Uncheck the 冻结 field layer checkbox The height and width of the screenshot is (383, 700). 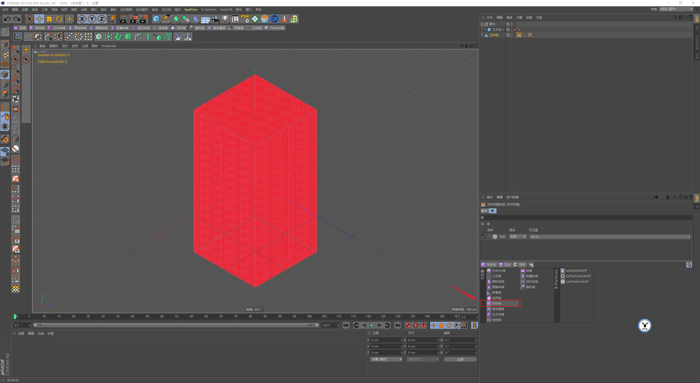click(483, 237)
